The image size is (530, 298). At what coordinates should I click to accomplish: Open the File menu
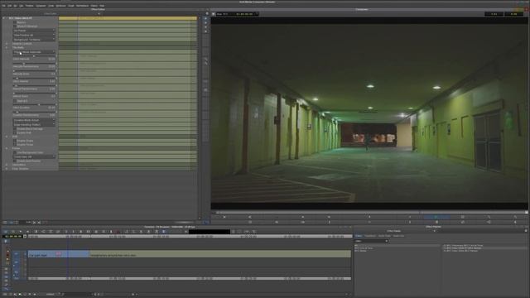[x=3, y=6]
